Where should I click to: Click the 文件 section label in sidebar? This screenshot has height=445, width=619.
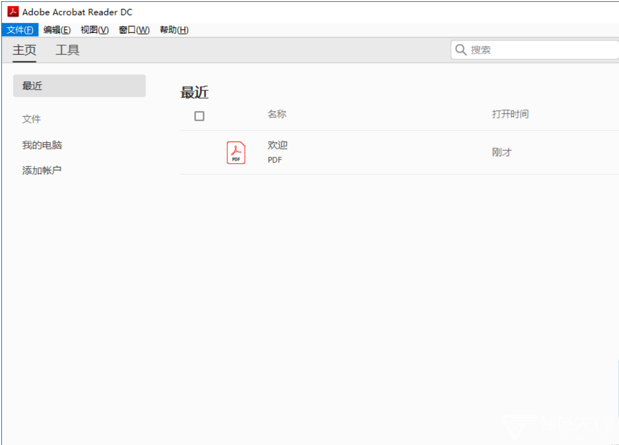[32, 119]
